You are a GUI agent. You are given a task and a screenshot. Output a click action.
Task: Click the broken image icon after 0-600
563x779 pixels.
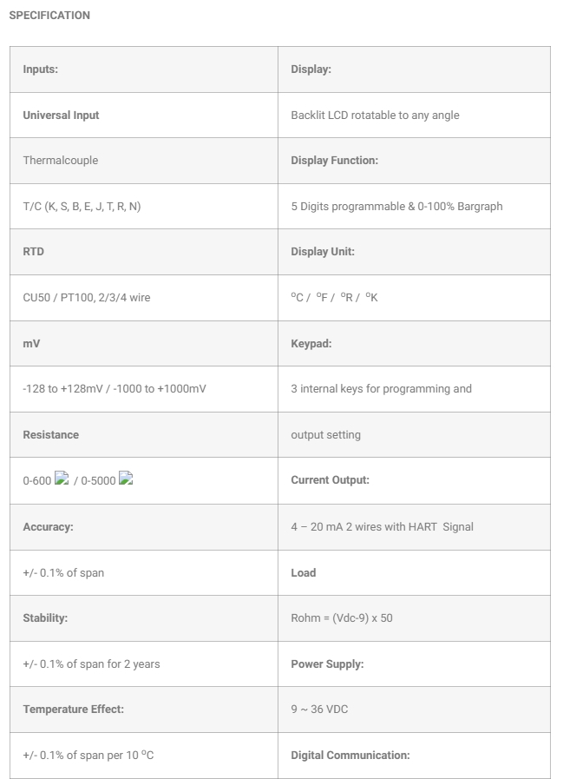click(x=62, y=479)
